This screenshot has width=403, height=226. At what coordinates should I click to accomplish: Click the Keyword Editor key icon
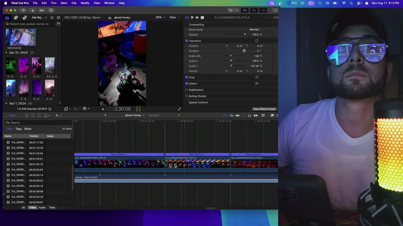(x=42, y=10)
